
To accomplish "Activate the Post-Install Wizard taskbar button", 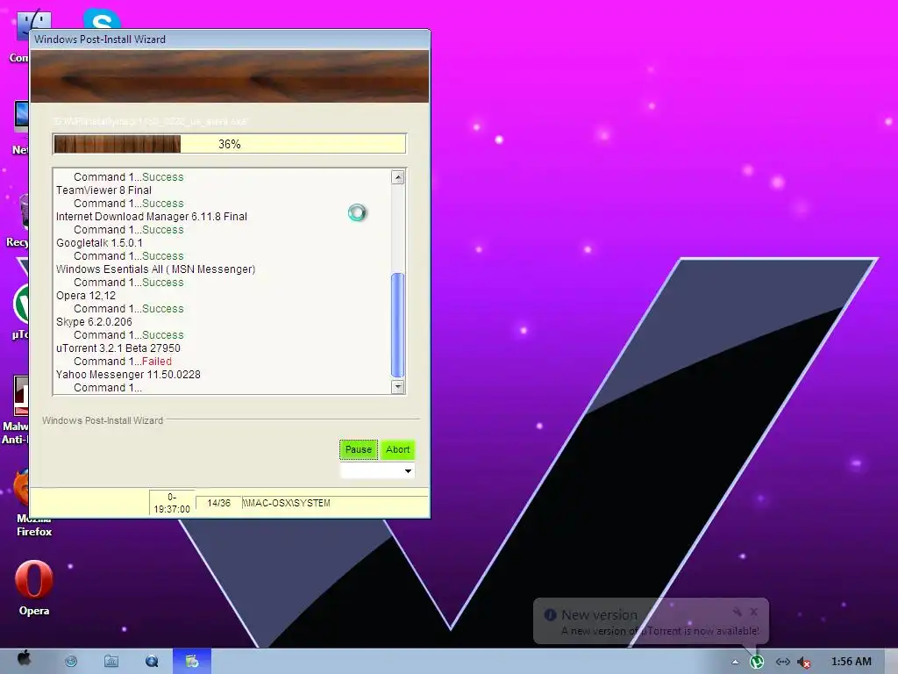I will tap(192, 662).
